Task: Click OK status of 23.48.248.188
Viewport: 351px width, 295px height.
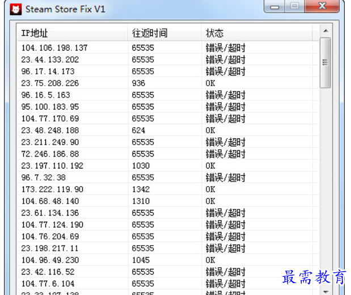Action: (210, 130)
